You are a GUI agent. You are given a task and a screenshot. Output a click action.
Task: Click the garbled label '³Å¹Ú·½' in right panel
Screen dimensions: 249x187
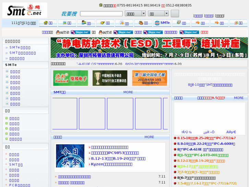point(186,132)
